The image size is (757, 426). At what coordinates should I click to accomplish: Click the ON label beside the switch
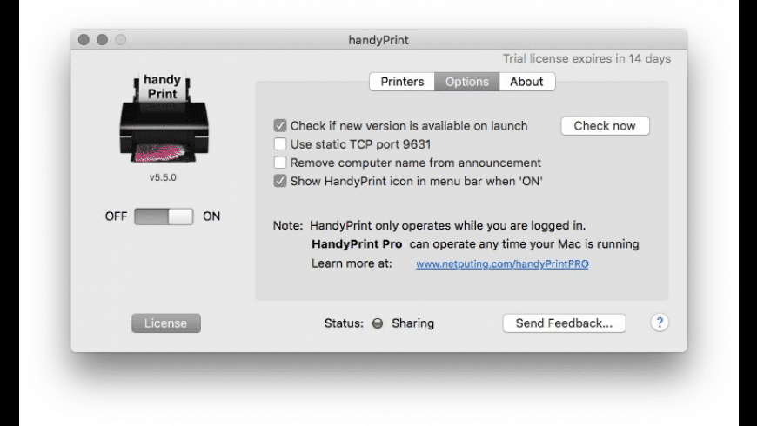pos(211,216)
